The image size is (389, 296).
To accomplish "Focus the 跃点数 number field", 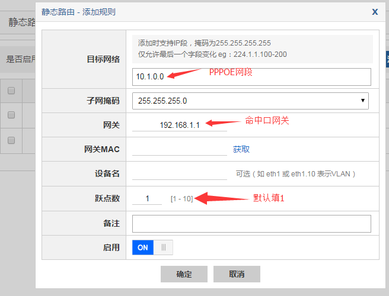I will (147, 199).
